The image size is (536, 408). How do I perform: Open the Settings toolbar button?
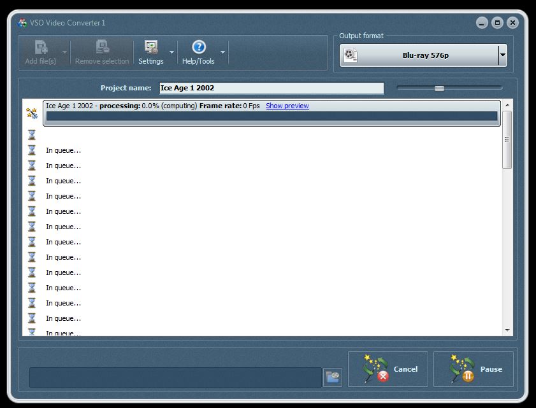151,53
